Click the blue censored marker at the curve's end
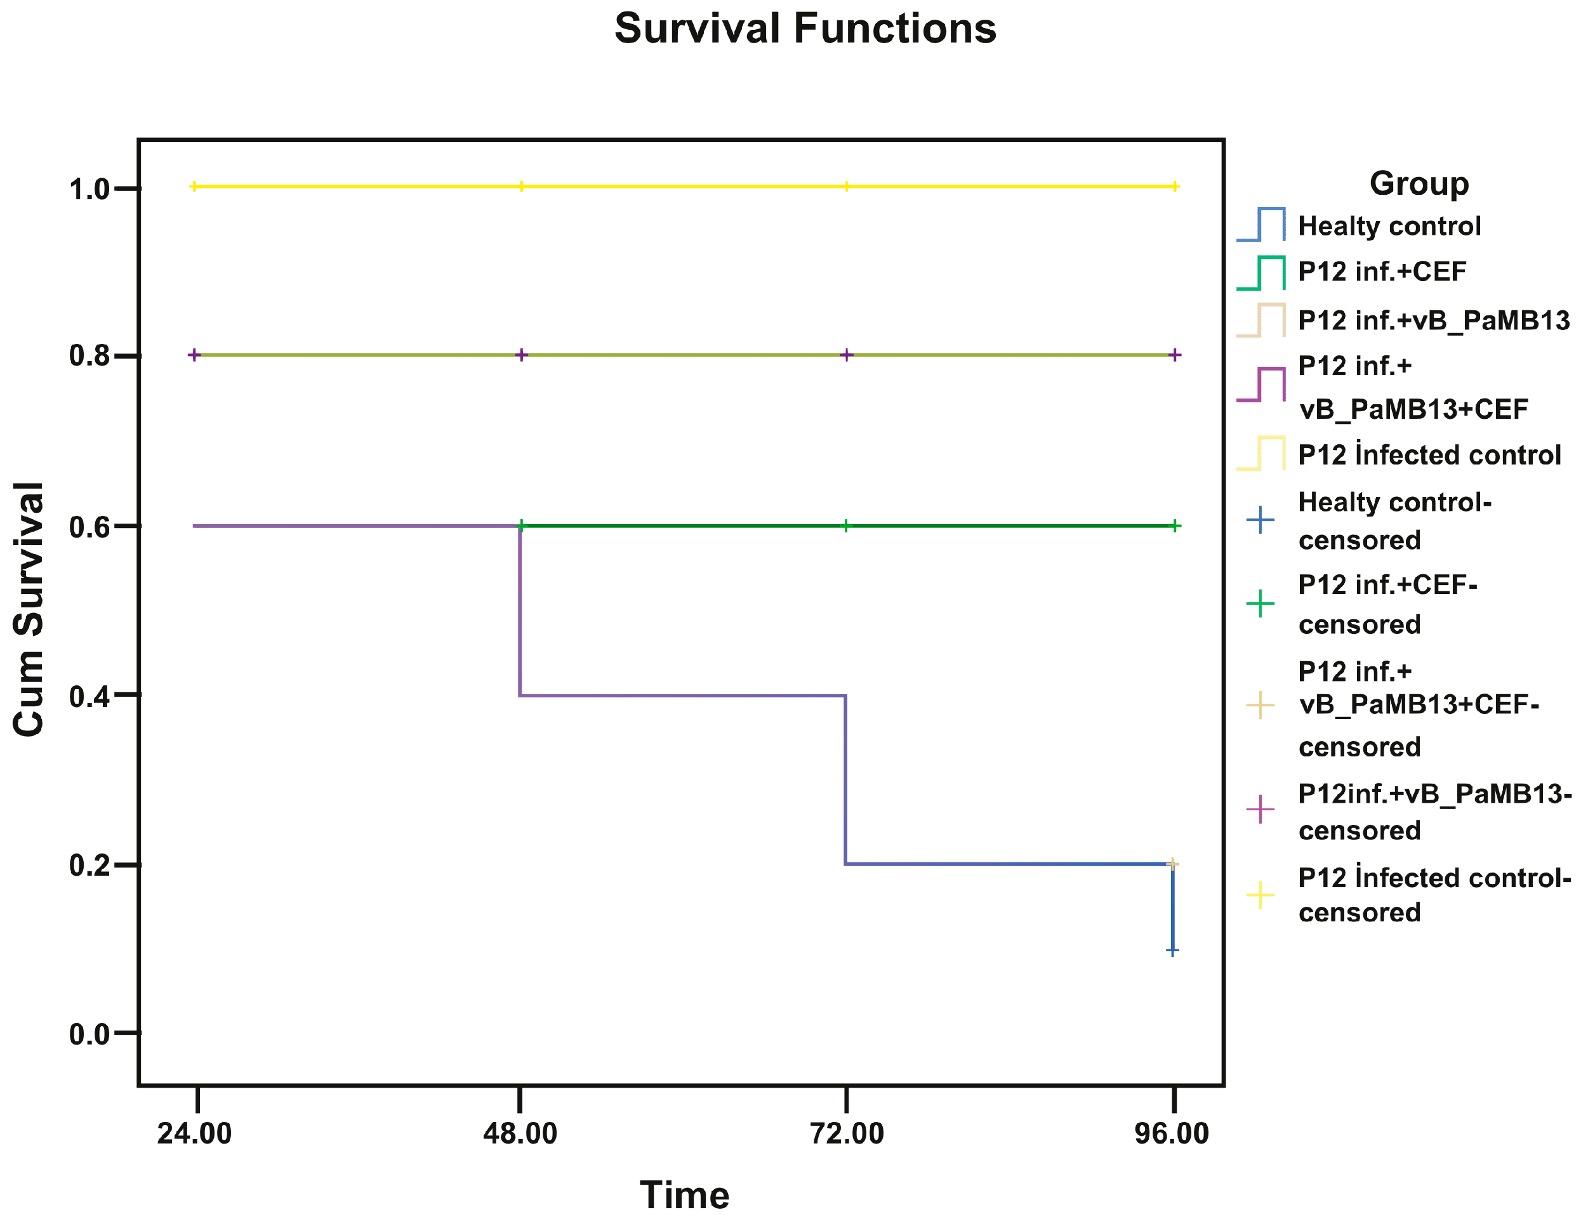1588x1219 pixels. (1172, 951)
